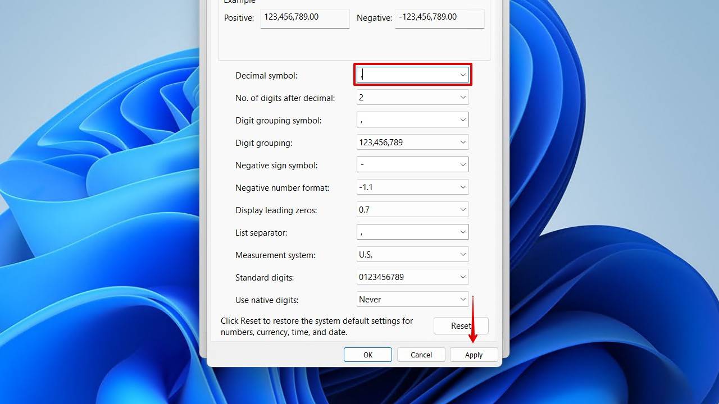719x404 pixels.
Task: Expand the Digit grouping symbol combo box
Action: (x=463, y=120)
